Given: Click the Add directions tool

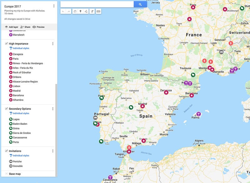Looking at the screenshot, I should pos(92,12).
